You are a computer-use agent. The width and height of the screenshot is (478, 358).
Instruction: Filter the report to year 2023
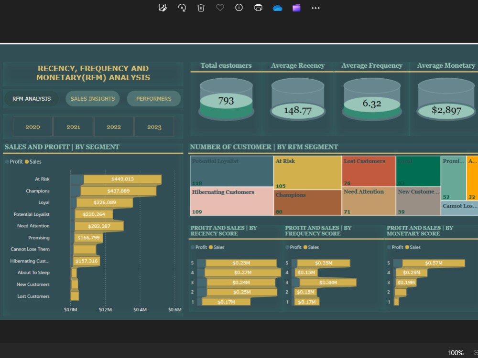(154, 126)
